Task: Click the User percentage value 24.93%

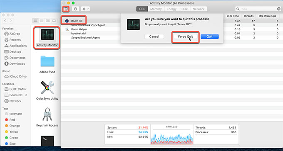Action: click(143, 132)
